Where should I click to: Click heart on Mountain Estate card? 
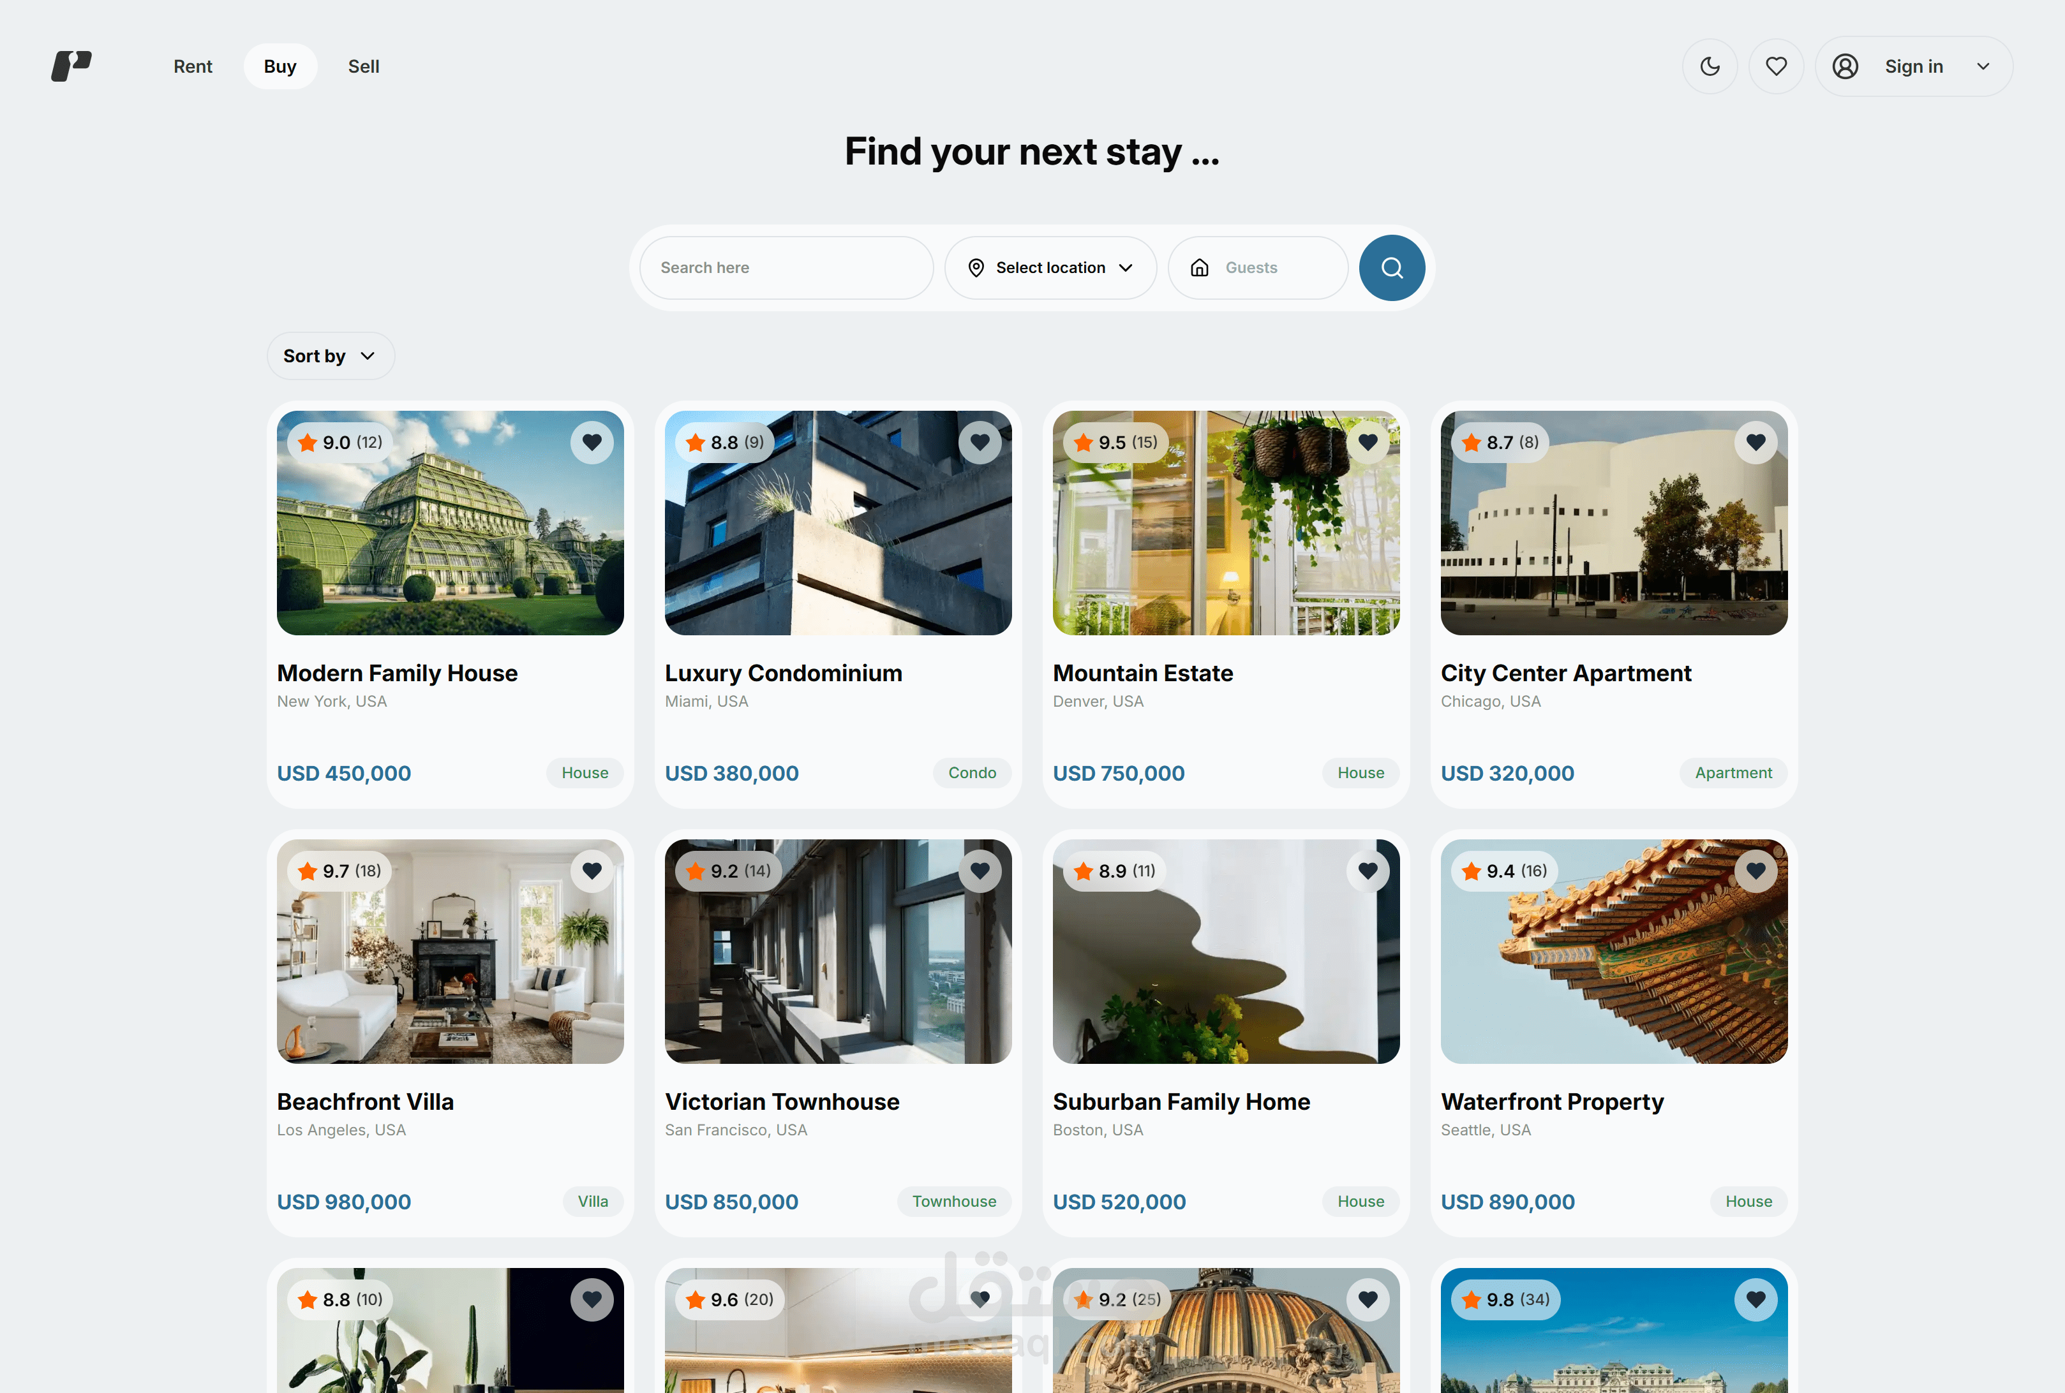1368,441
